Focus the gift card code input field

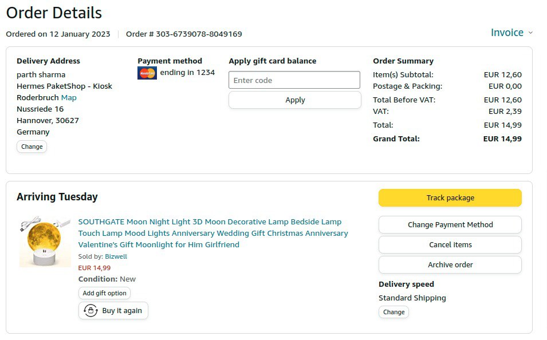click(x=294, y=80)
